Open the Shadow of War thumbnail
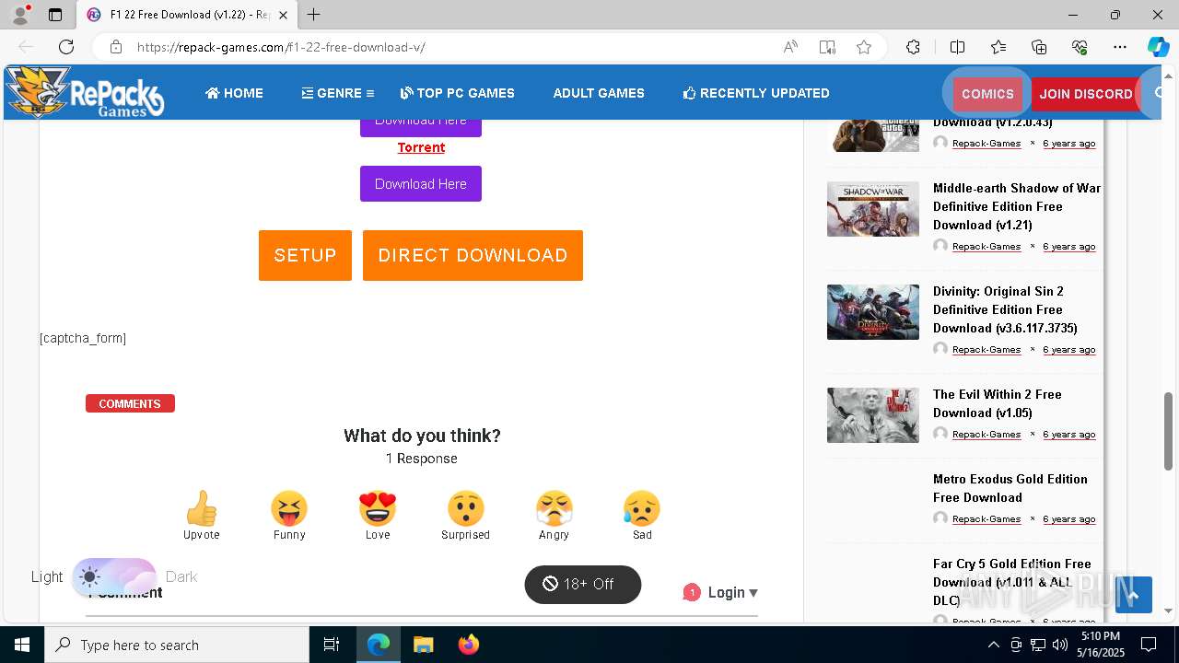This screenshot has height=663, width=1179. coord(873,209)
